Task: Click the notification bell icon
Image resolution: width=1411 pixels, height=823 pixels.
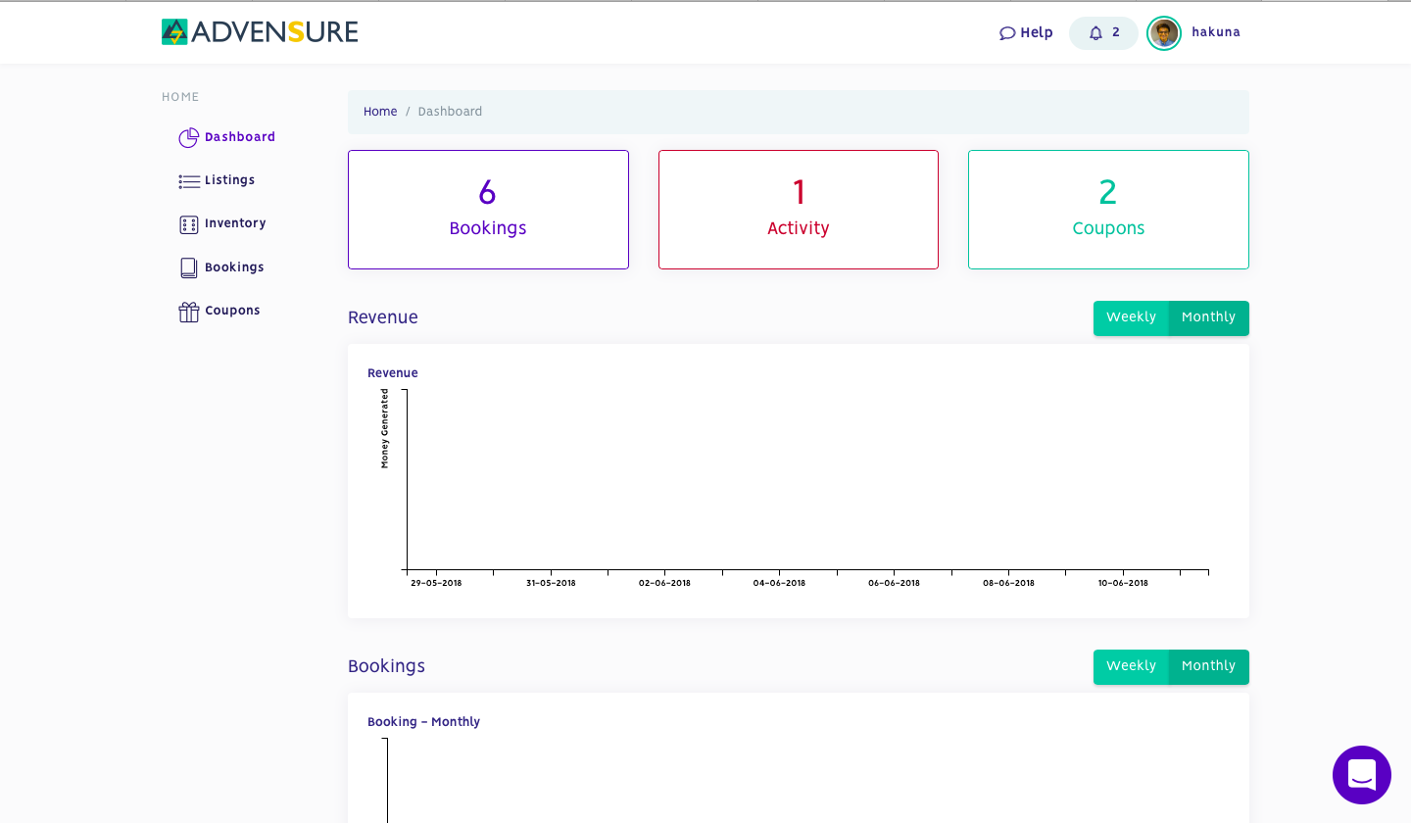Action: [x=1095, y=33]
